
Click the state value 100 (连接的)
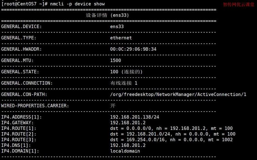coord(126,72)
